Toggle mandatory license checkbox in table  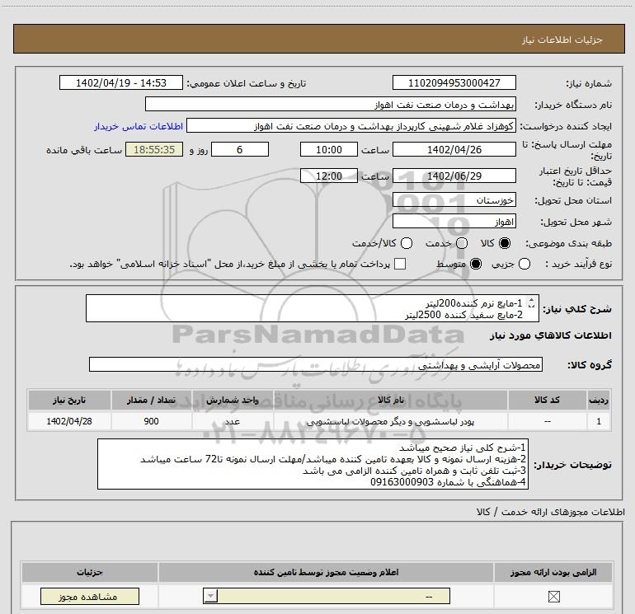[x=553, y=596]
